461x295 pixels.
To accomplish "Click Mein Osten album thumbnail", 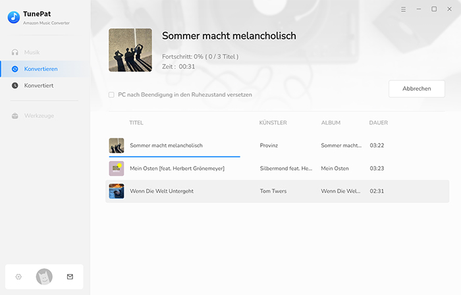I will [117, 169].
